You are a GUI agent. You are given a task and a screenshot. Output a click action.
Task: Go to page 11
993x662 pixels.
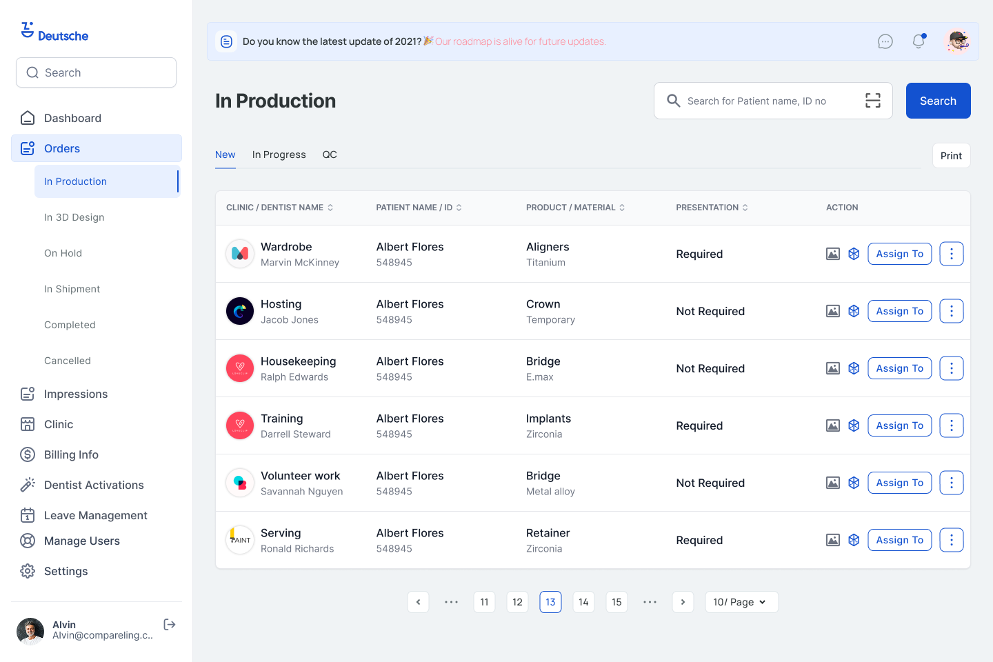(484, 602)
